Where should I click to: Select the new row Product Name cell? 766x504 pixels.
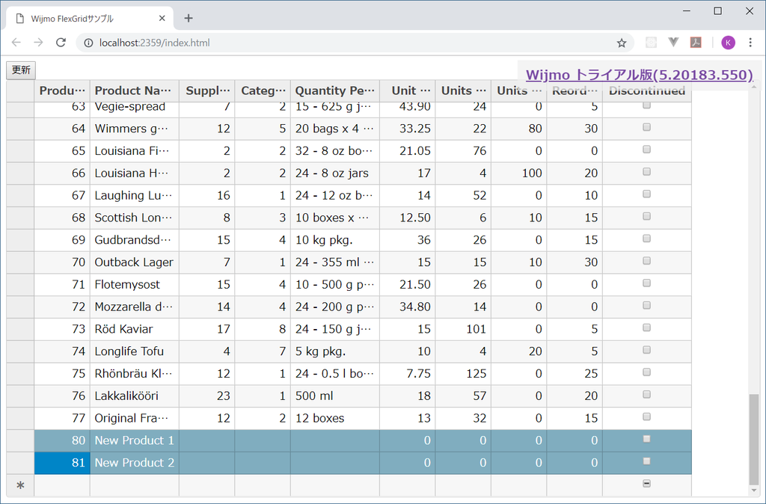135,485
